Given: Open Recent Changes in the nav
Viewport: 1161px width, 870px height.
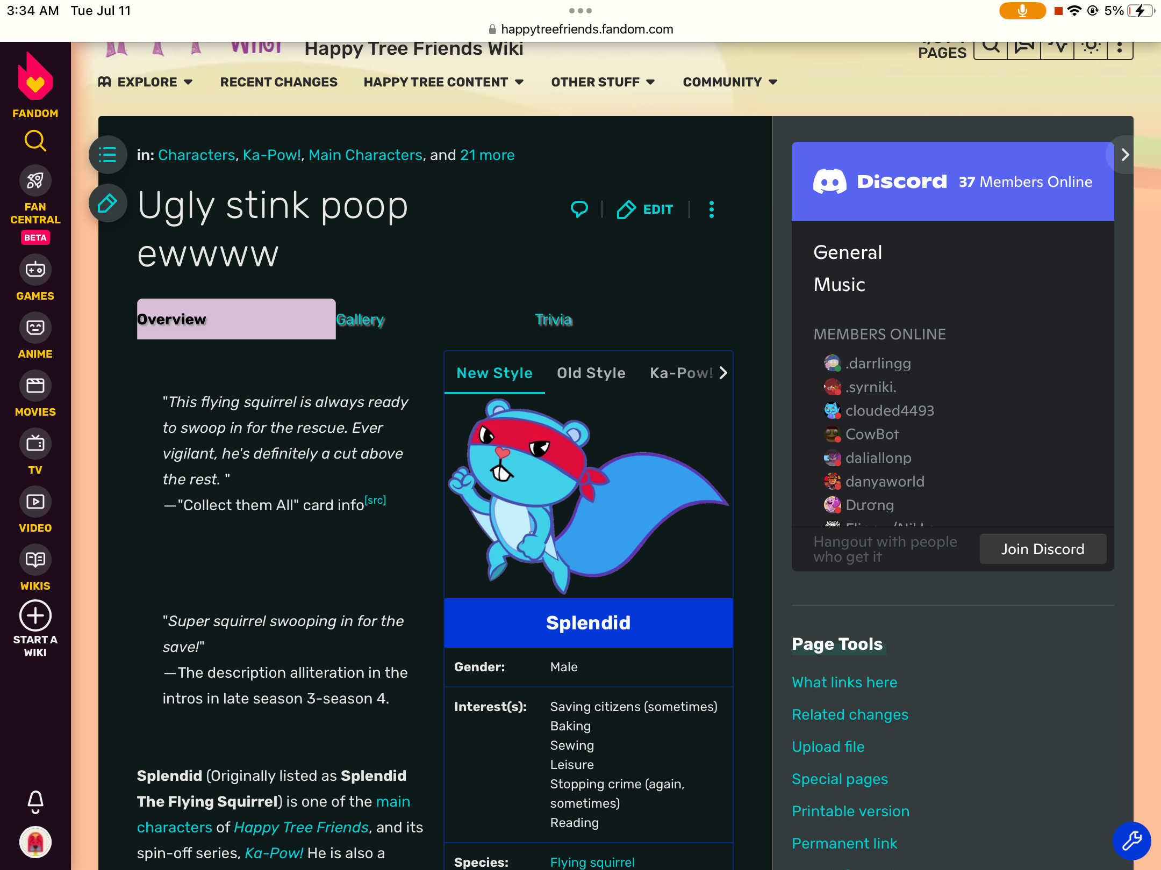Looking at the screenshot, I should 278,82.
